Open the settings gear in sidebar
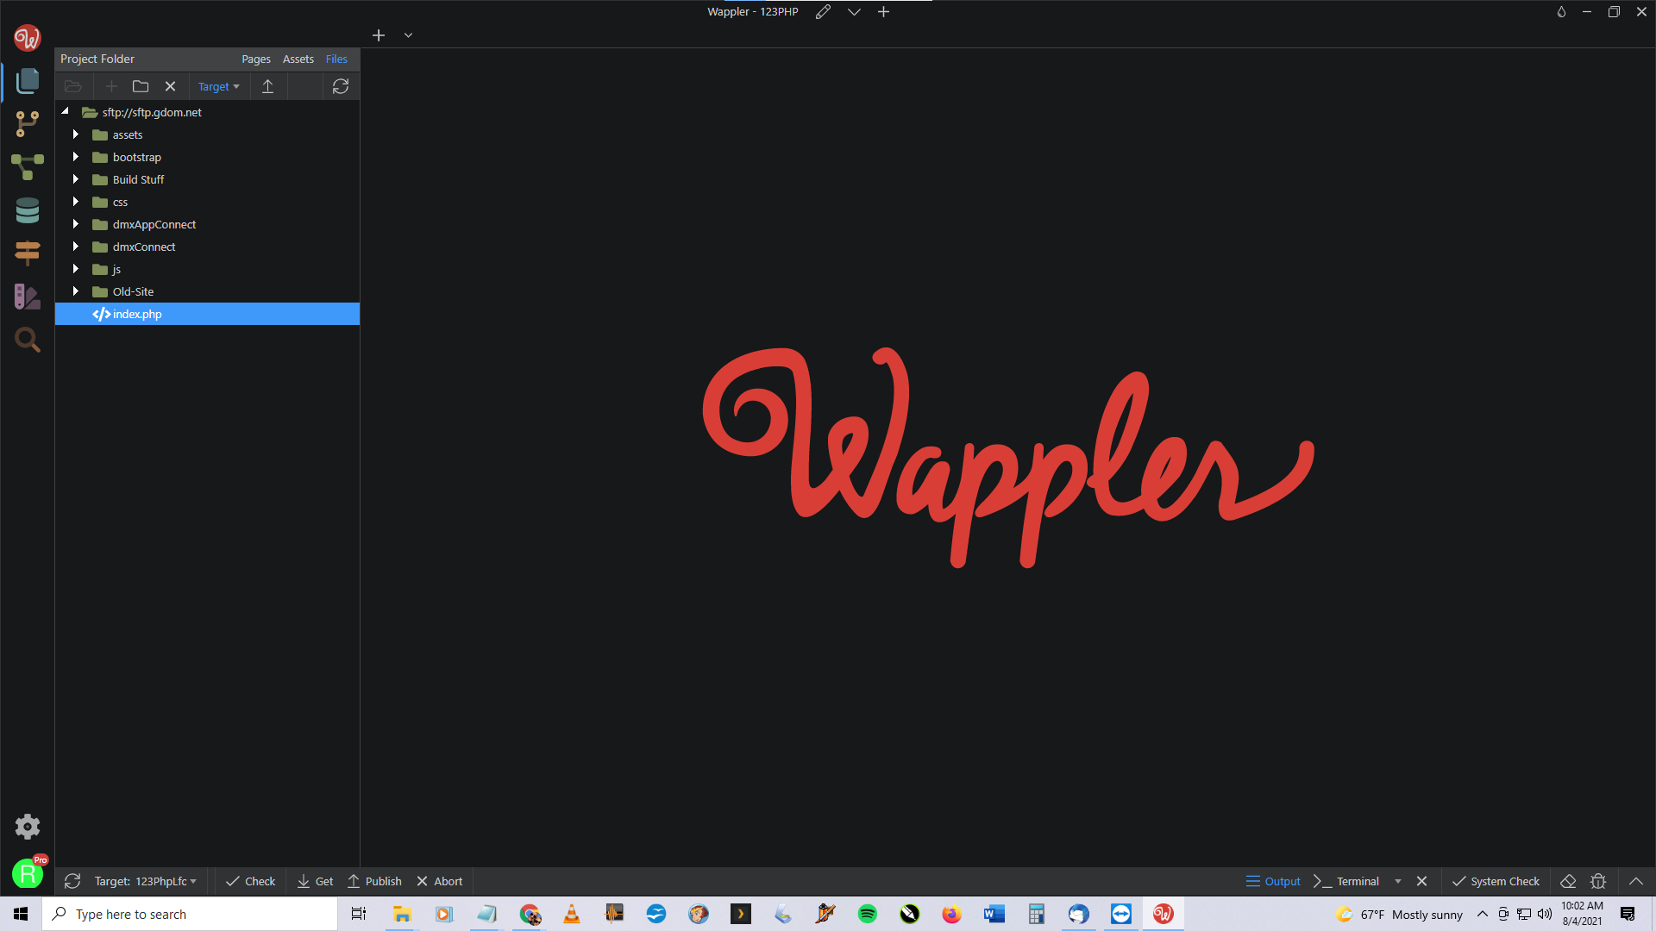This screenshot has height=931, width=1656. (27, 827)
